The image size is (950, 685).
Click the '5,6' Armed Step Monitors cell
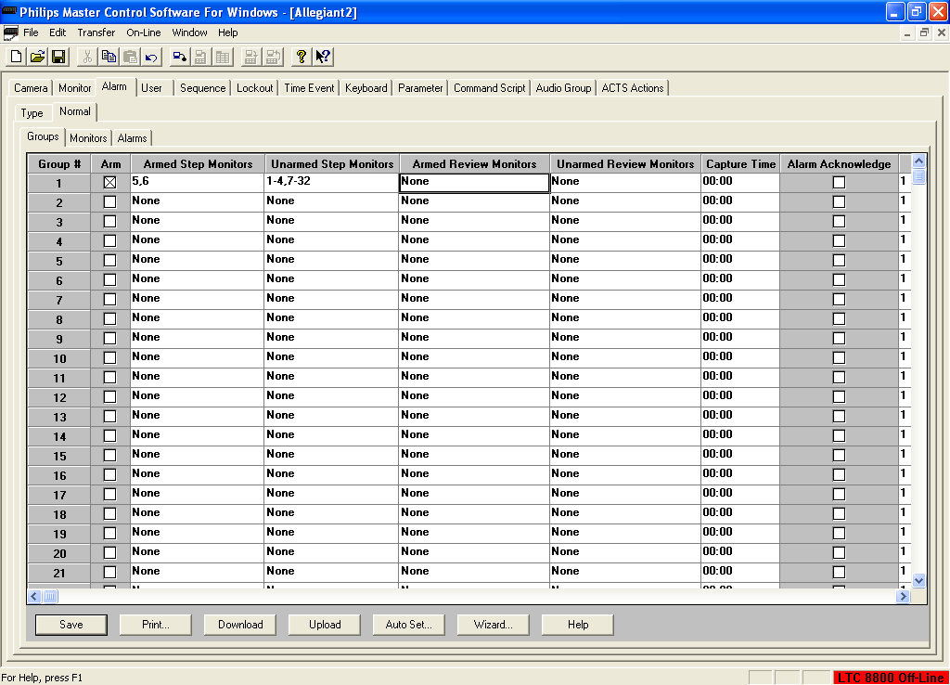[x=198, y=183]
